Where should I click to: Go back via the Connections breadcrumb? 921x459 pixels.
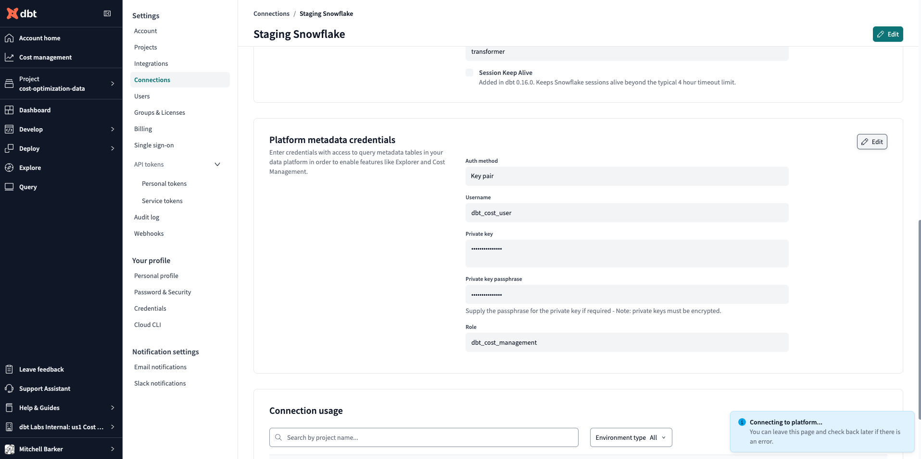pos(271,13)
